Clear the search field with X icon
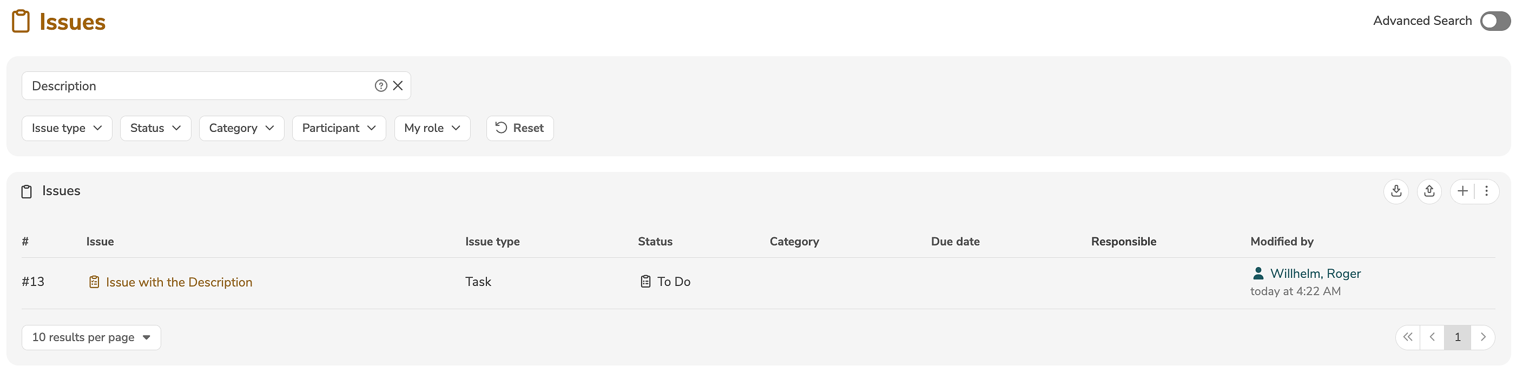This screenshot has height=373, width=1516. pos(398,86)
